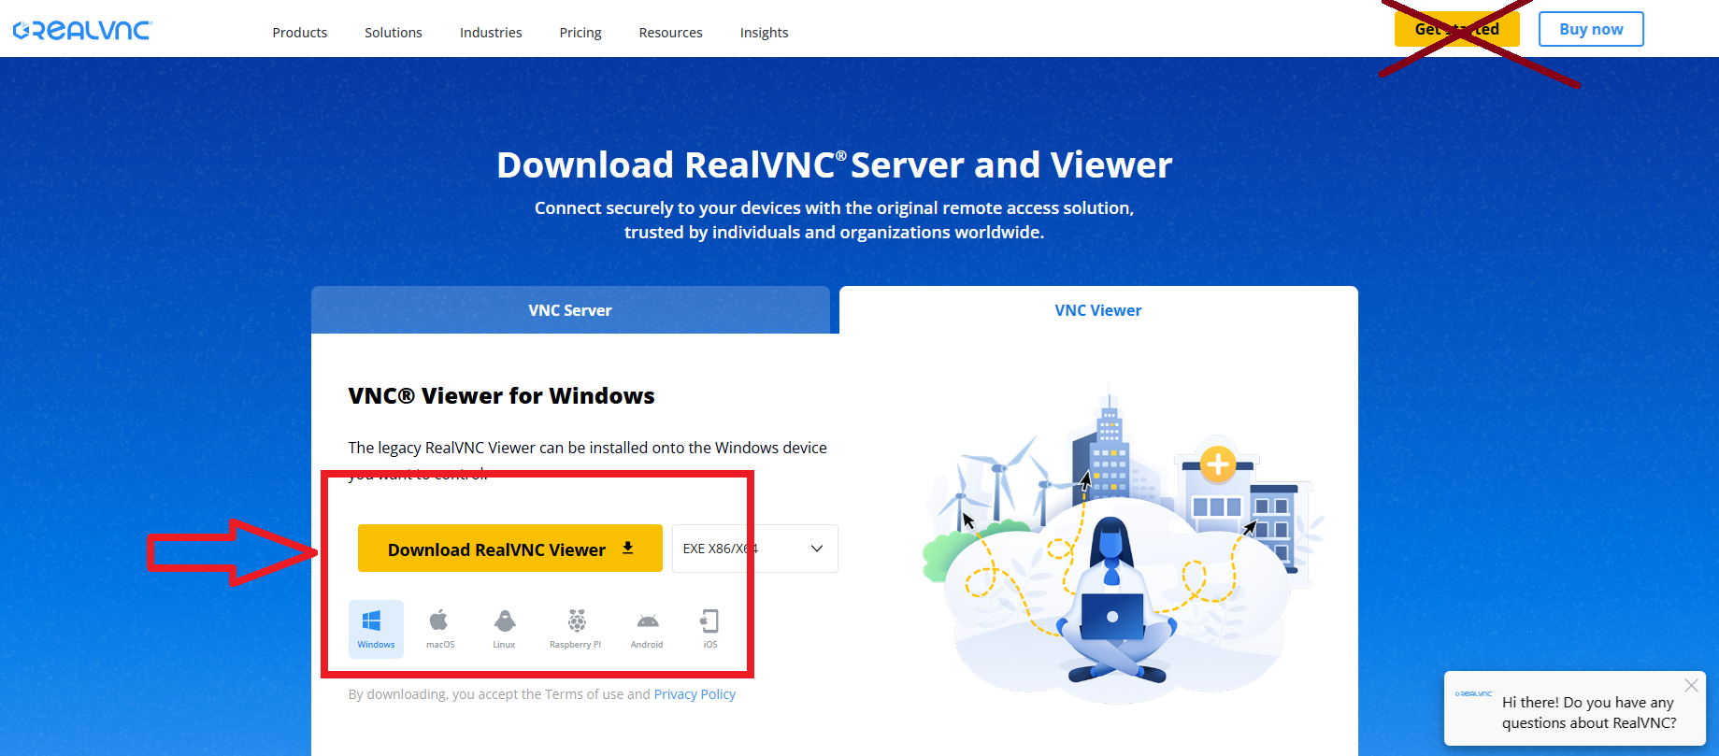The height and width of the screenshot is (756, 1719).
Task: Click the RealVNC logo in header
Action: tap(82, 31)
